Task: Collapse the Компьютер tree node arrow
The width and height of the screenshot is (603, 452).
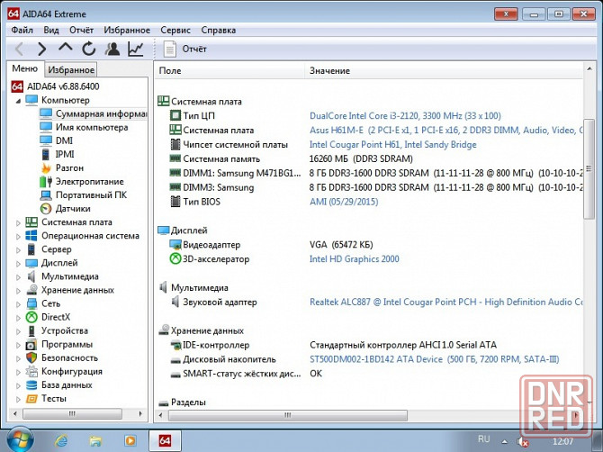Action: tap(18, 101)
